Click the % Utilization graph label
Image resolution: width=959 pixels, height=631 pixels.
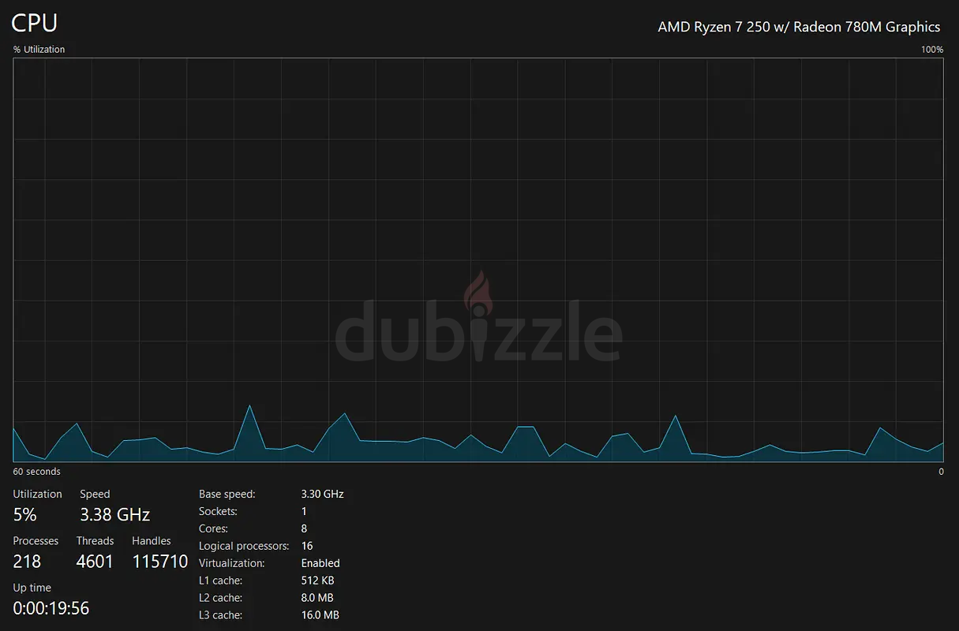39,49
